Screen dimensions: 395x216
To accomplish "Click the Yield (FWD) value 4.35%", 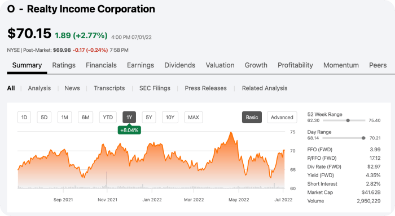I will [x=373, y=175].
